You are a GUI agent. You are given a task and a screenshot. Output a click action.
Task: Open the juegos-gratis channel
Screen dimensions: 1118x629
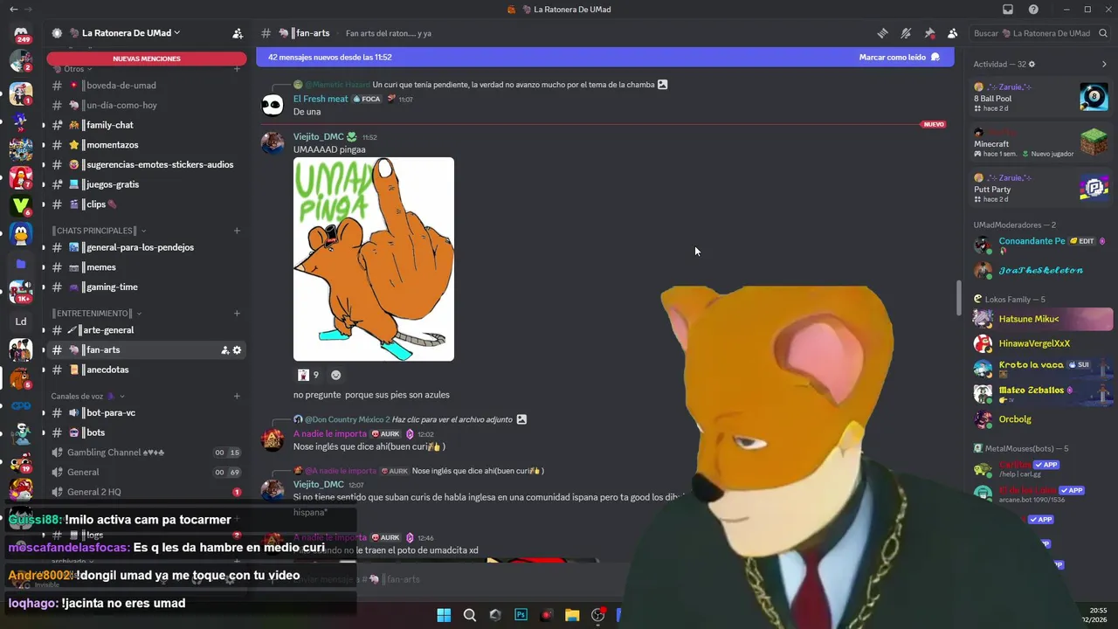tap(147, 184)
